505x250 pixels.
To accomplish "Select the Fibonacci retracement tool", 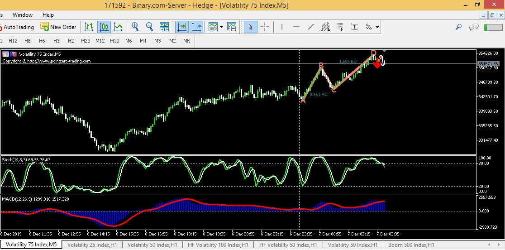I will [x=340, y=27].
